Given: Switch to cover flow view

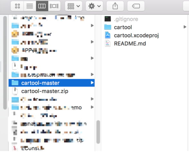Looking at the screenshot, I should (54, 6).
